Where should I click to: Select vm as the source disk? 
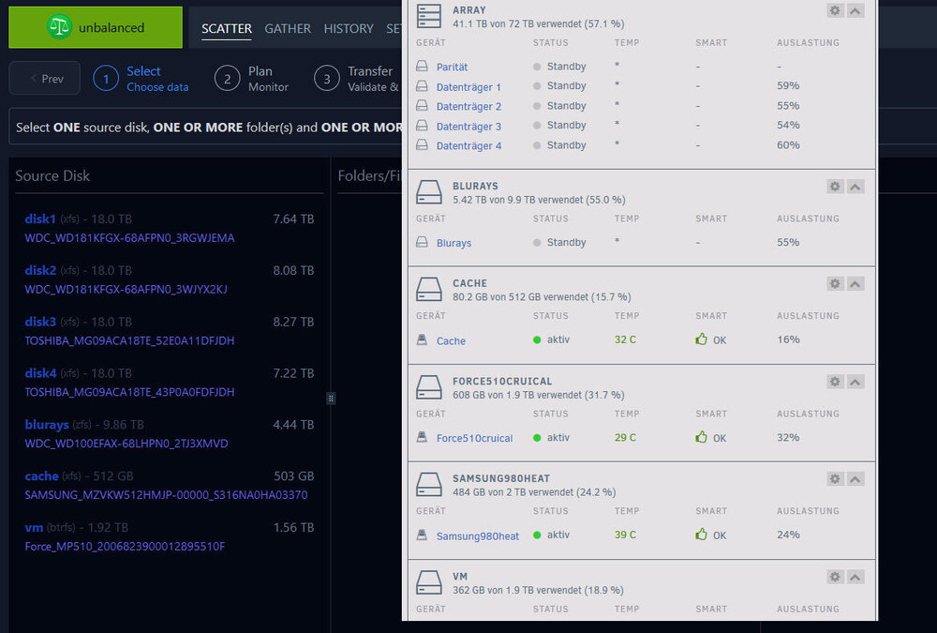pos(169,536)
